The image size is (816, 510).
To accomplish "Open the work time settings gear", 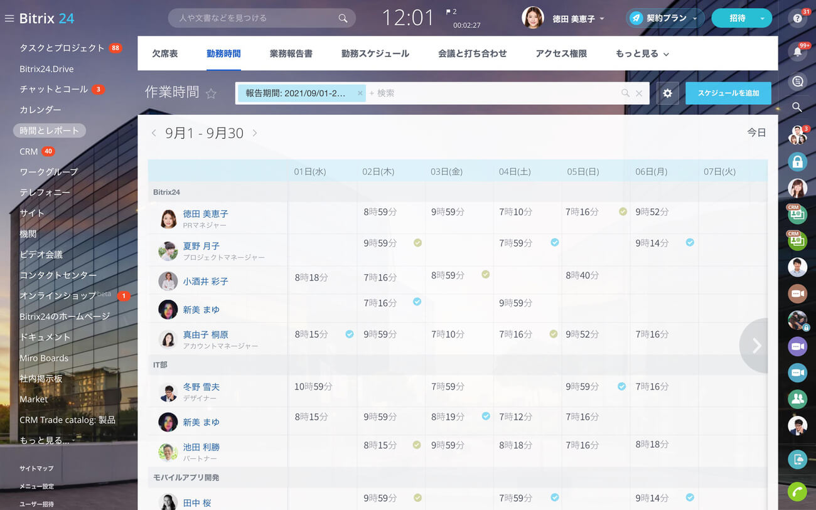I will pyautogui.click(x=667, y=93).
